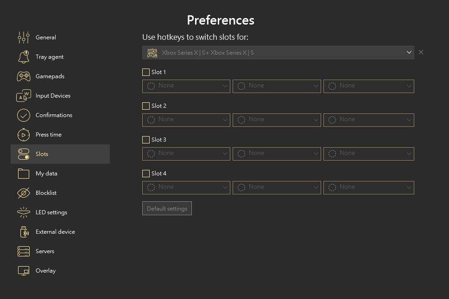449x299 pixels.
Task: Expand the Xbox Series X|S device dropdown
Action: coord(278,53)
